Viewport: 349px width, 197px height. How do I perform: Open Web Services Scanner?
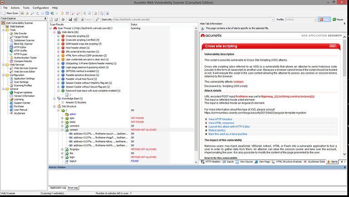(25, 68)
